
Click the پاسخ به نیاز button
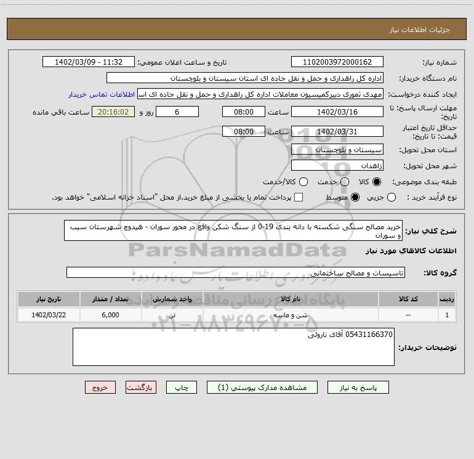coord(358,388)
